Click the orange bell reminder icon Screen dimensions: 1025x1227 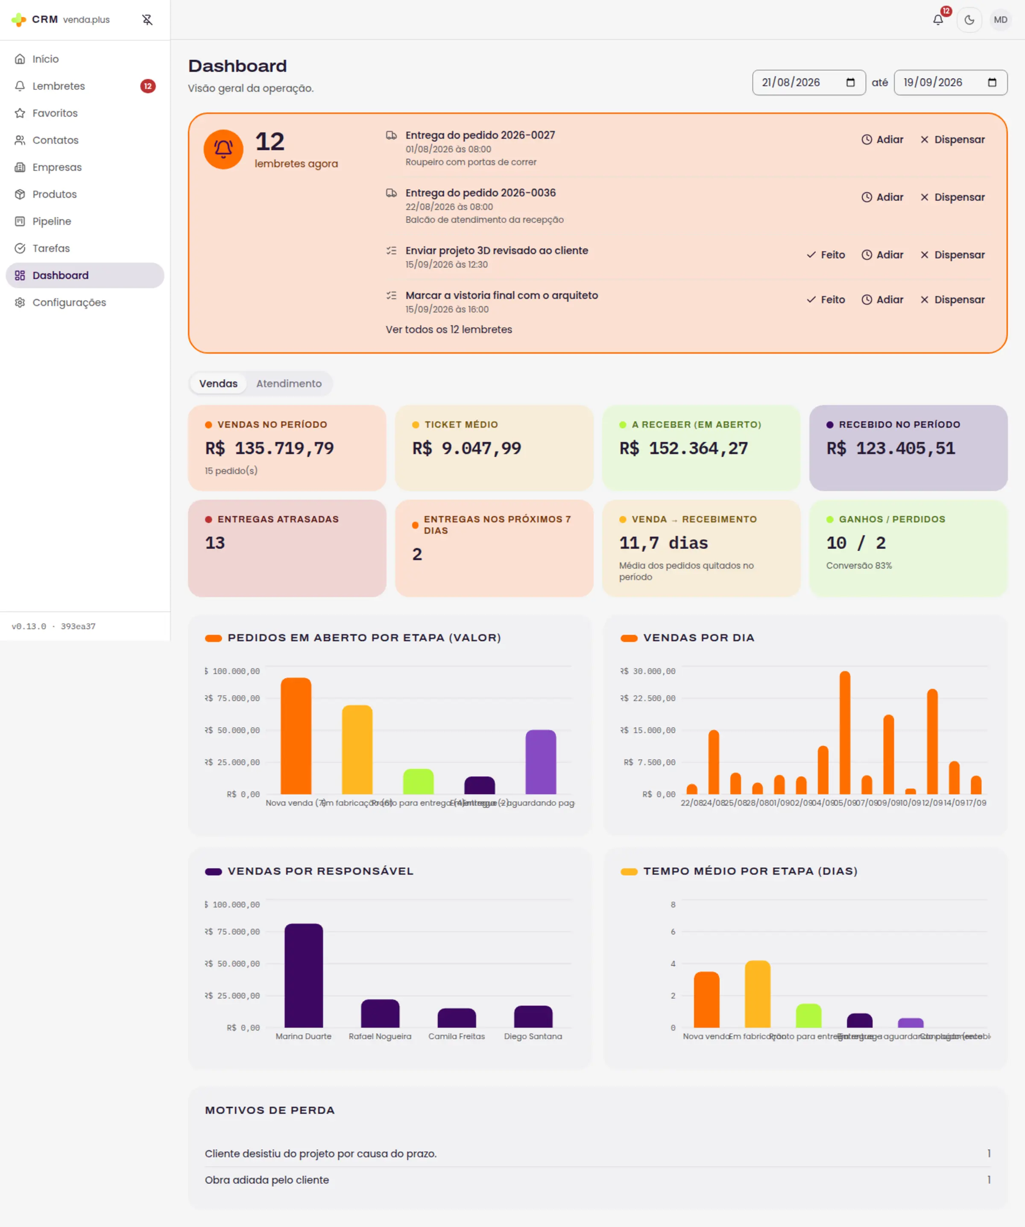[223, 149]
